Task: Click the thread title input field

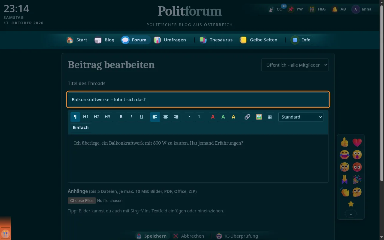Action: (x=198, y=100)
